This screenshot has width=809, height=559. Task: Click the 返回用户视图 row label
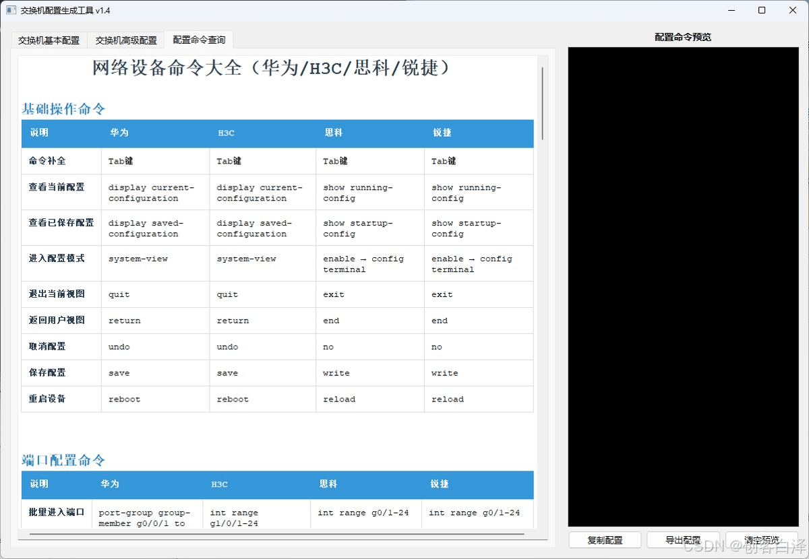click(57, 320)
